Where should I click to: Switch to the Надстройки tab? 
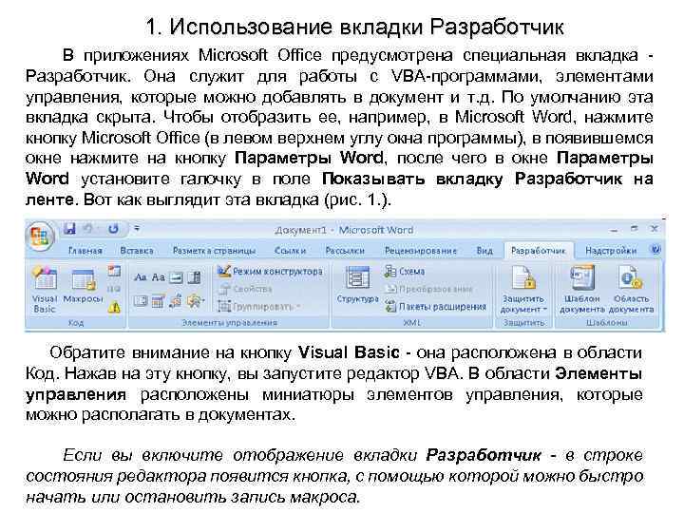point(611,251)
